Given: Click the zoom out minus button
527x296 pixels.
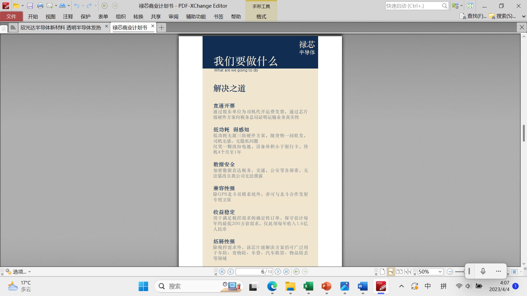Looking at the screenshot, I should click(450, 272).
